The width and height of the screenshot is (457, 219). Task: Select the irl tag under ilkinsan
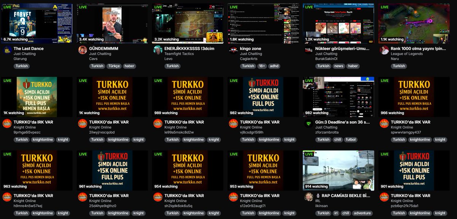336,213
